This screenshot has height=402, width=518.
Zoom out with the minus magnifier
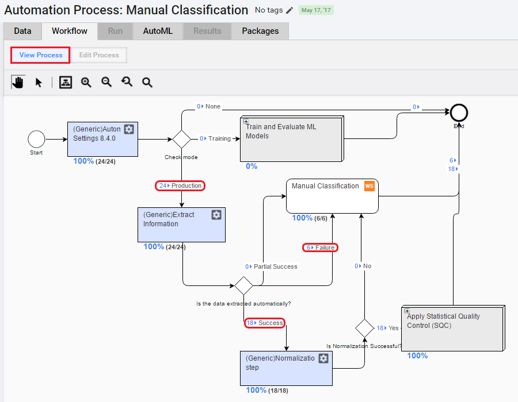point(106,82)
